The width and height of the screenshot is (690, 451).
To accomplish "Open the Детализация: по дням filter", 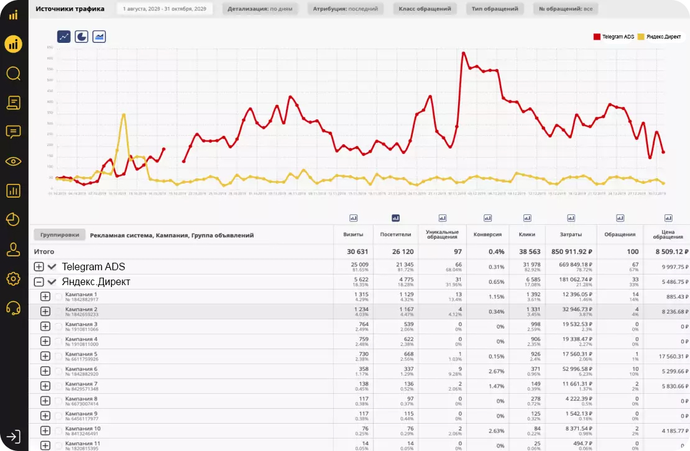I will tap(260, 9).
